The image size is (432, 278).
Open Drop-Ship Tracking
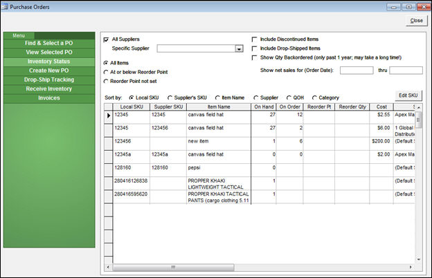click(49, 80)
